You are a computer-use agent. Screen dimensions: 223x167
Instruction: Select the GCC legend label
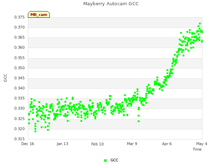tap(114, 160)
